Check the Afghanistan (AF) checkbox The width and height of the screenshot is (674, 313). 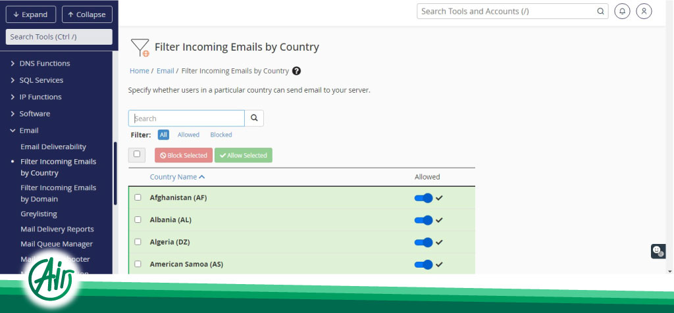(138, 197)
